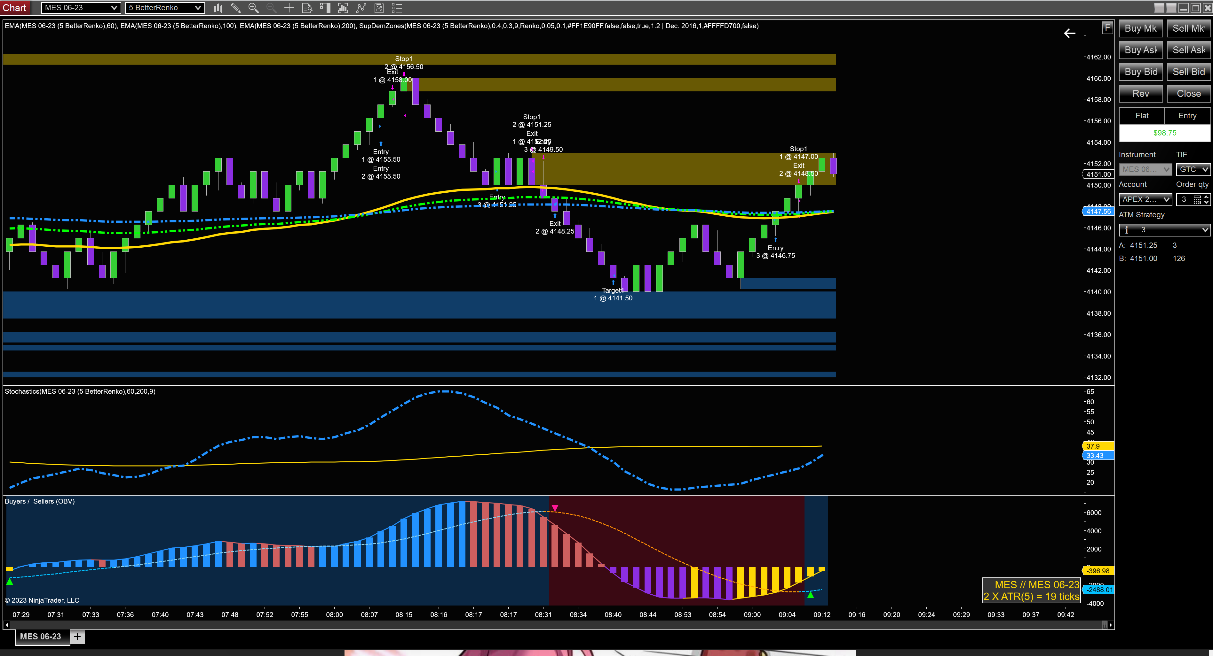This screenshot has width=1213, height=656.
Task: Click the ask price row A: 4151.25
Action: click(x=1148, y=245)
